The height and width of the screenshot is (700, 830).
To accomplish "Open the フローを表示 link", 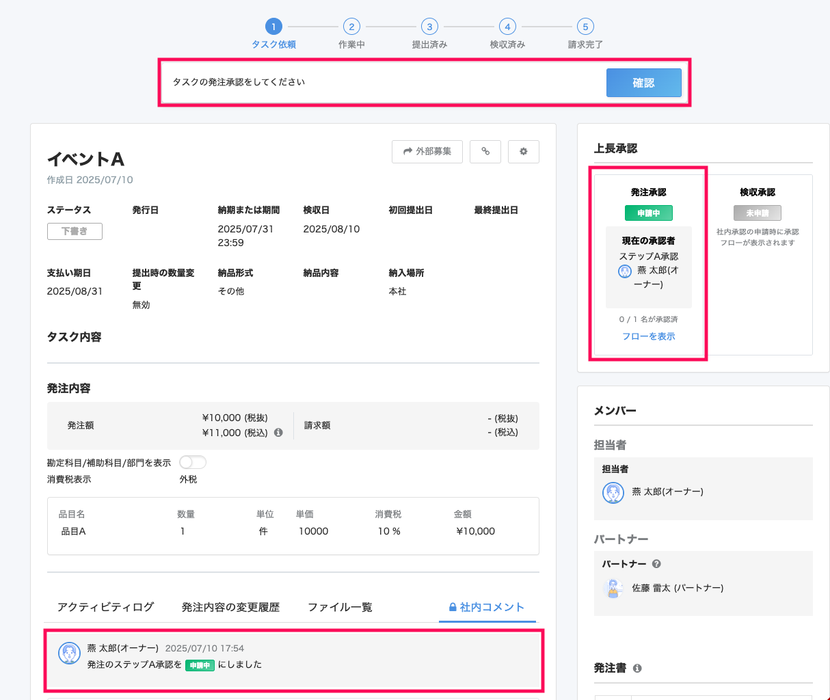I will [649, 336].
